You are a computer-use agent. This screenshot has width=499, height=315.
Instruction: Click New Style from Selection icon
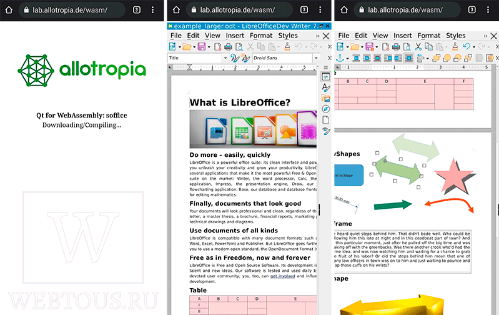point(245,58)
